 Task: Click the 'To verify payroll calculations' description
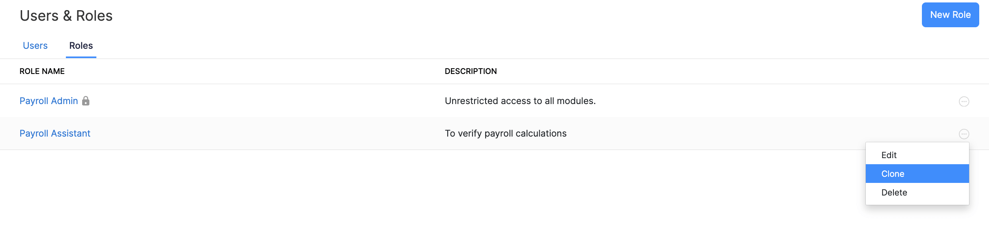505,133
